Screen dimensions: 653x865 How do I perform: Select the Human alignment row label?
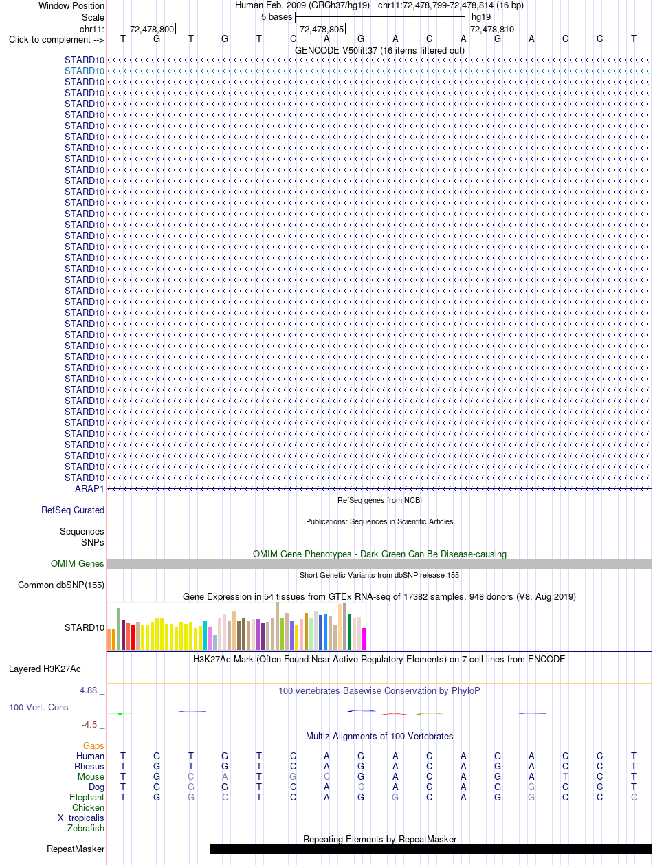(x=91, y=756)
